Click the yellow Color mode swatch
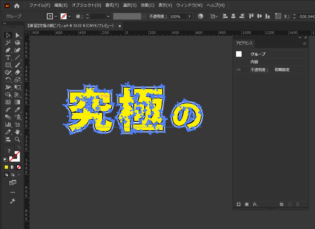 (x=6, y=167)
